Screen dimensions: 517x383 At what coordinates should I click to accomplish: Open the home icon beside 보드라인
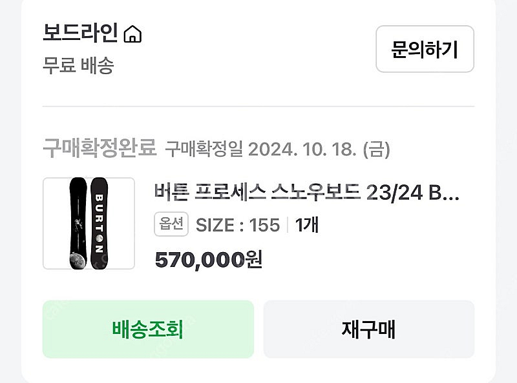point(132,34)
